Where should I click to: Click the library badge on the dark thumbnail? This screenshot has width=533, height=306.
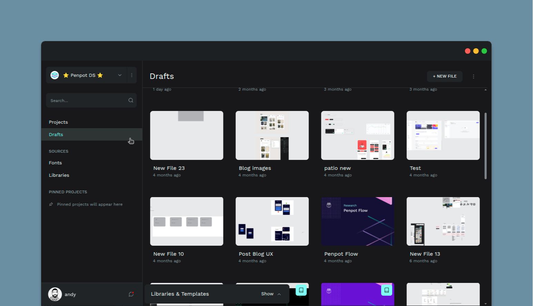click(x=300, y=290)
